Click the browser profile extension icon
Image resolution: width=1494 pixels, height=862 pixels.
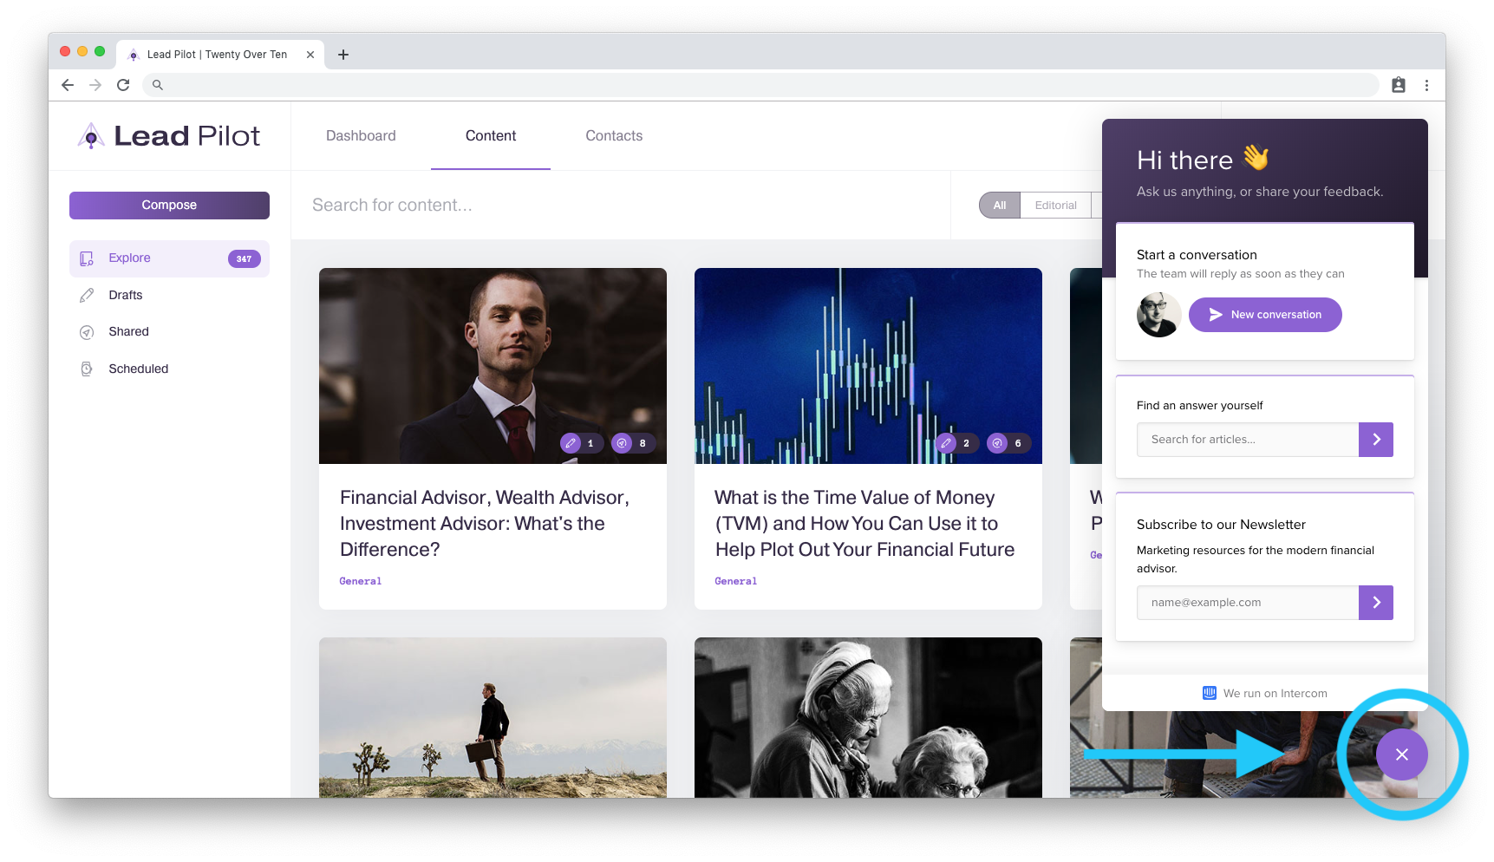pos(1399,85)
